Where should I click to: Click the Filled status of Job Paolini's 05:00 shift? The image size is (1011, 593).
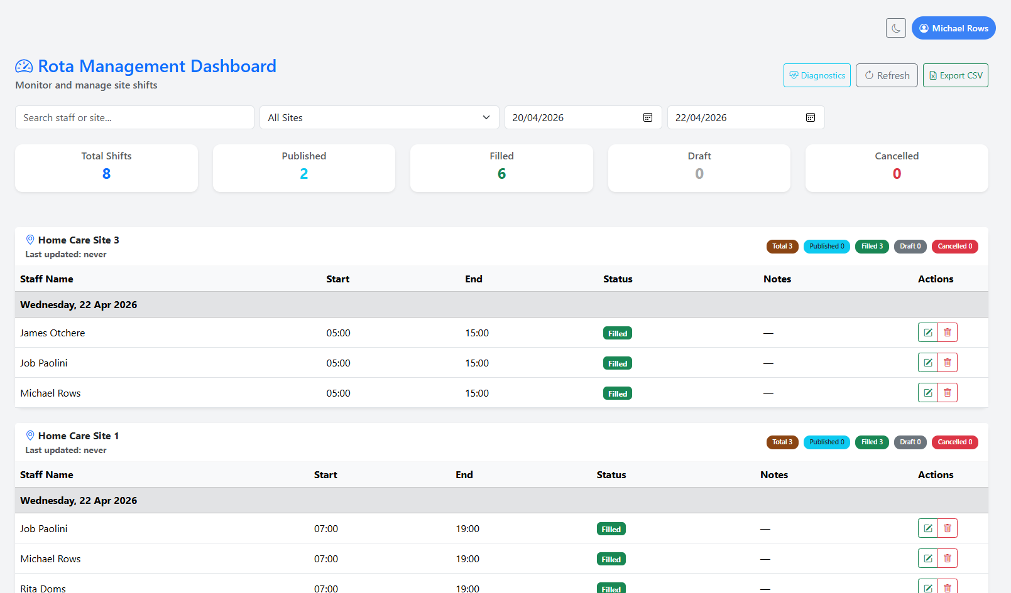618,363
